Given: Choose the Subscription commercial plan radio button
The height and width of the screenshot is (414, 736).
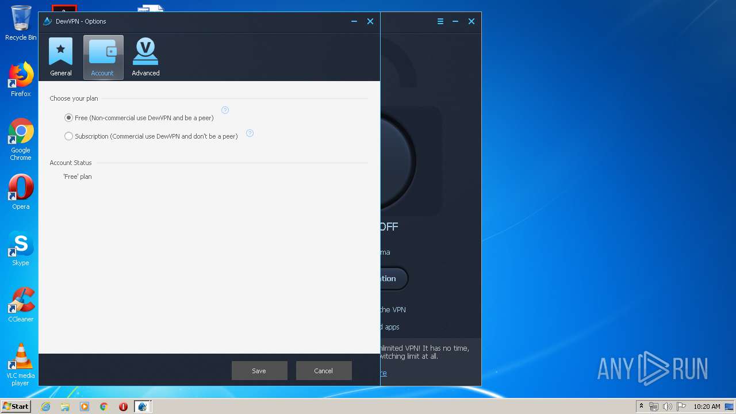Looking at the screenshot, I should tap(69, 136).
